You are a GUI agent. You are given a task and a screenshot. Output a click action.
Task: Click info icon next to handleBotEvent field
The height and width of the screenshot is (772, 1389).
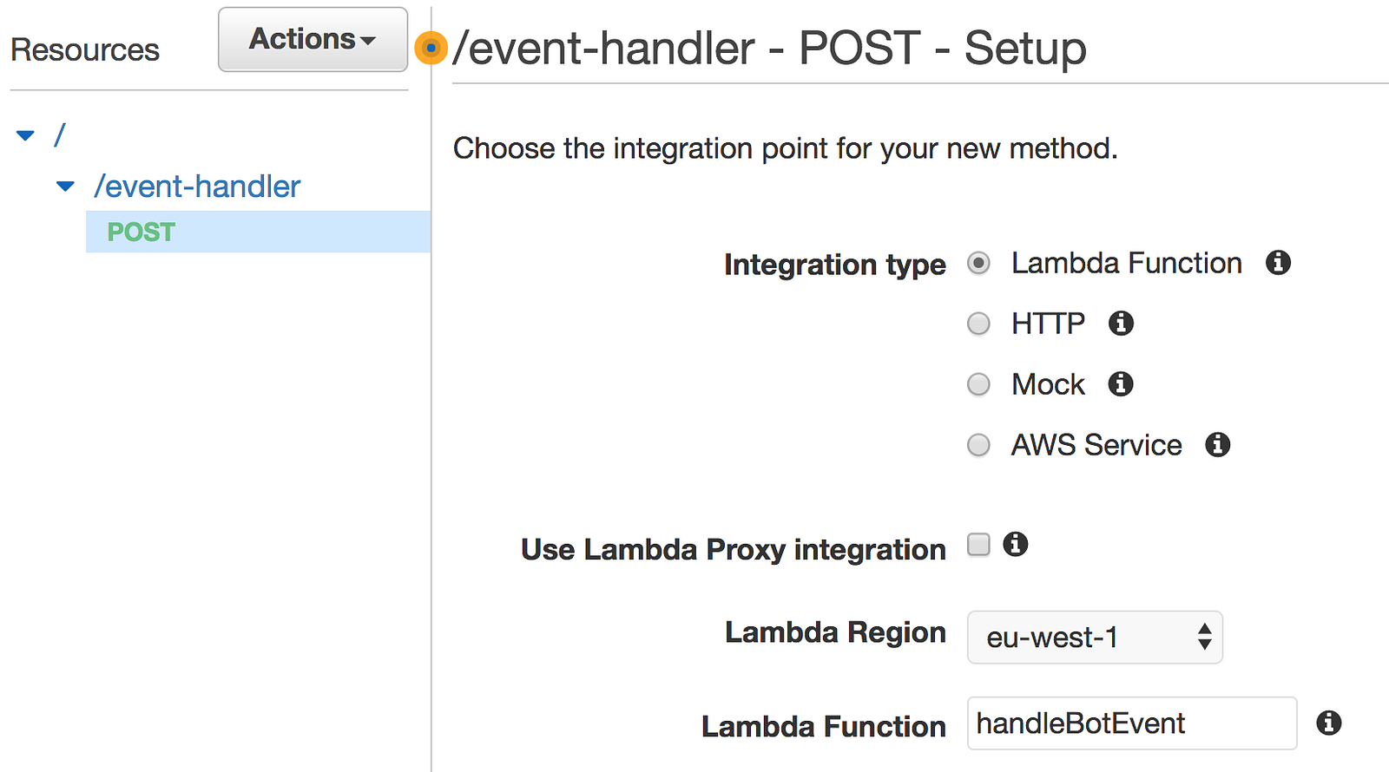pos(1329,723)
